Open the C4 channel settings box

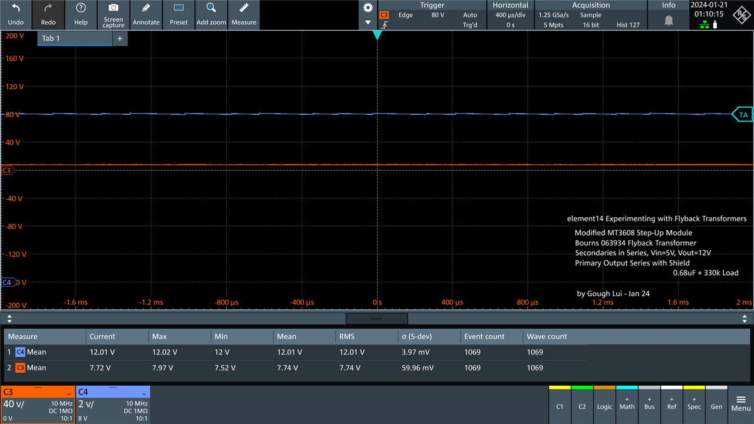(x=113, y=405)
